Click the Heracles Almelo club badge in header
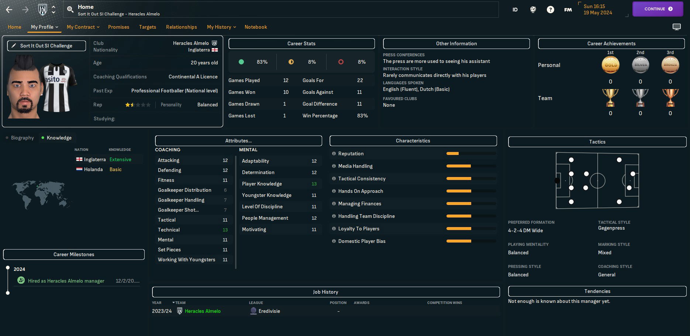The image size is (690, 336). coord(43,10)
